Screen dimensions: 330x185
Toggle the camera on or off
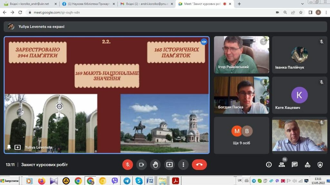pos(141,164)
